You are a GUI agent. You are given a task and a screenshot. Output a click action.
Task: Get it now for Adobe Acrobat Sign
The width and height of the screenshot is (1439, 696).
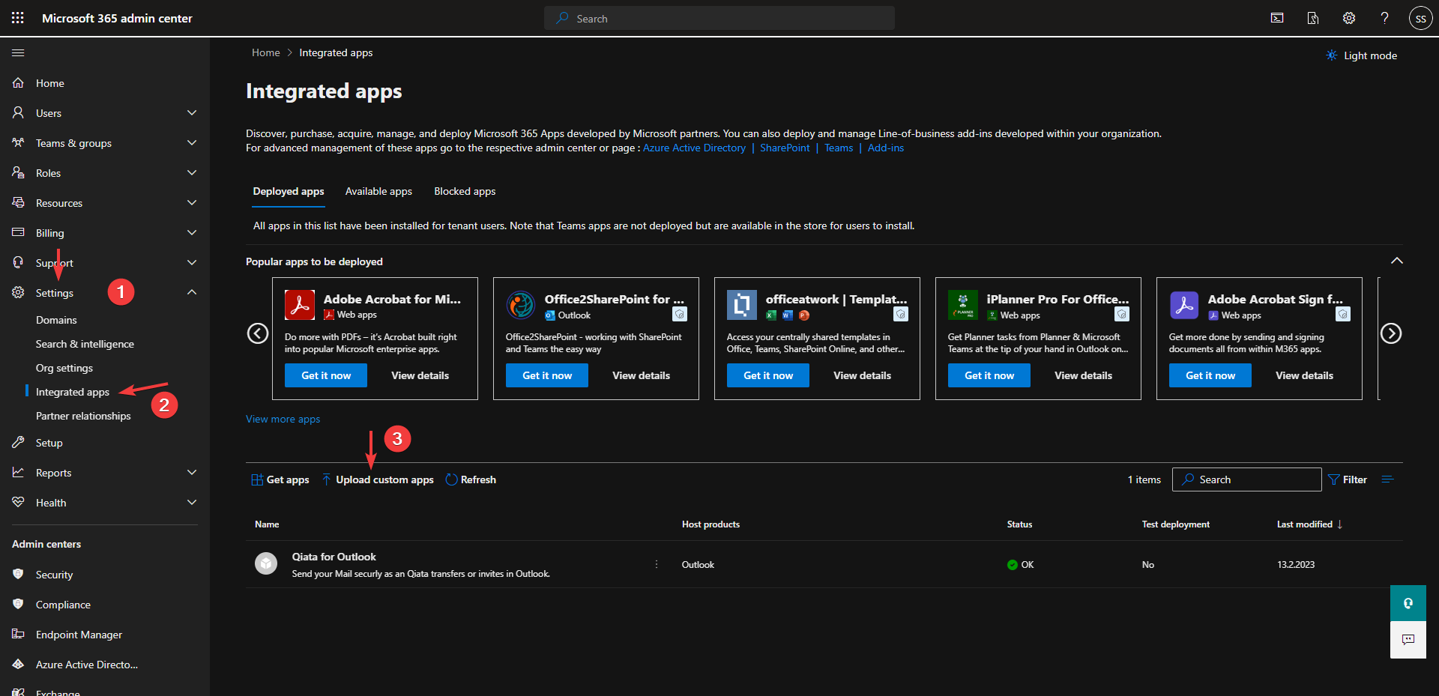pos(1210,375)
